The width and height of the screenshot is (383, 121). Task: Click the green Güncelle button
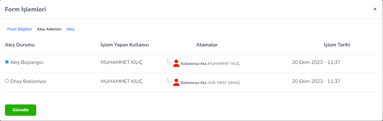coord(21,110)
